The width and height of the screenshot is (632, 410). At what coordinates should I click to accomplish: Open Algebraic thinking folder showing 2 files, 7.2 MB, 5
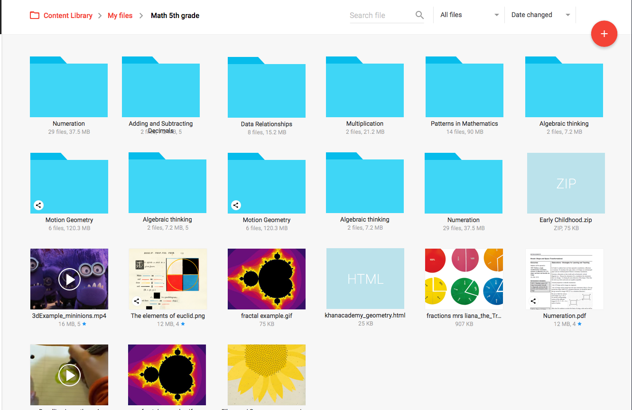[167, 183]
